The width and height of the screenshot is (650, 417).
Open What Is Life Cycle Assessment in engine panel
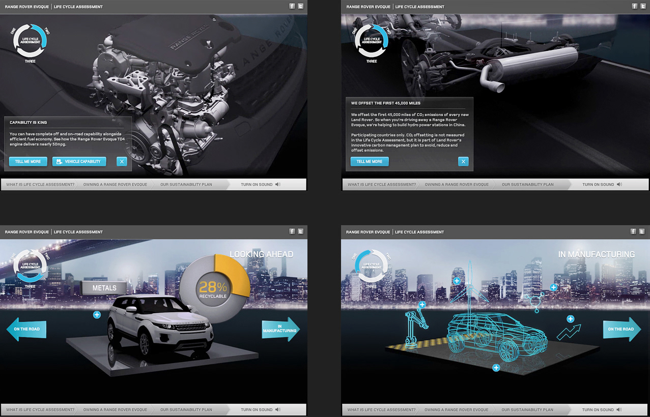40,185
